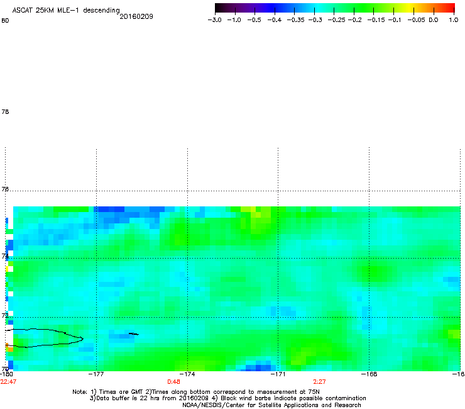
Task: Click the '-171' longitude axis label
Action: pos(278,374)
